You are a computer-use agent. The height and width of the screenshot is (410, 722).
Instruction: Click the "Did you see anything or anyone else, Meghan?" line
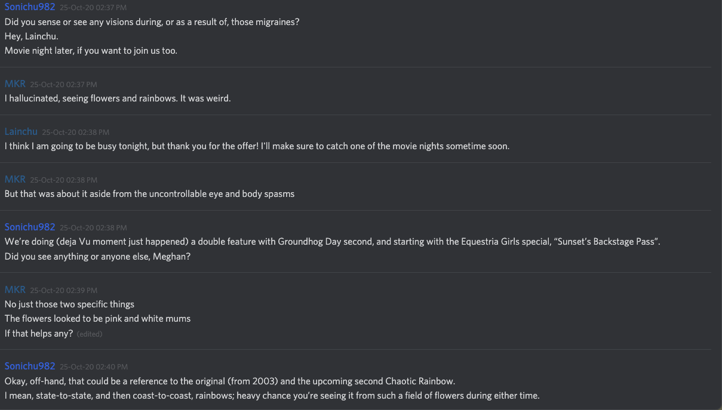[x=97, y=257]
